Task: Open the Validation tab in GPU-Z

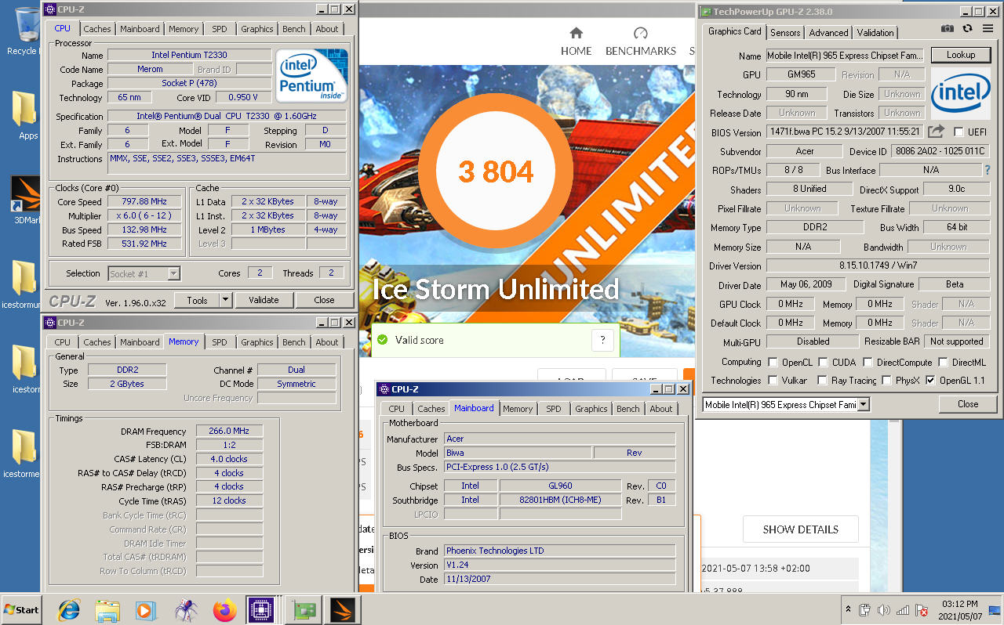Action: (875, 33)
